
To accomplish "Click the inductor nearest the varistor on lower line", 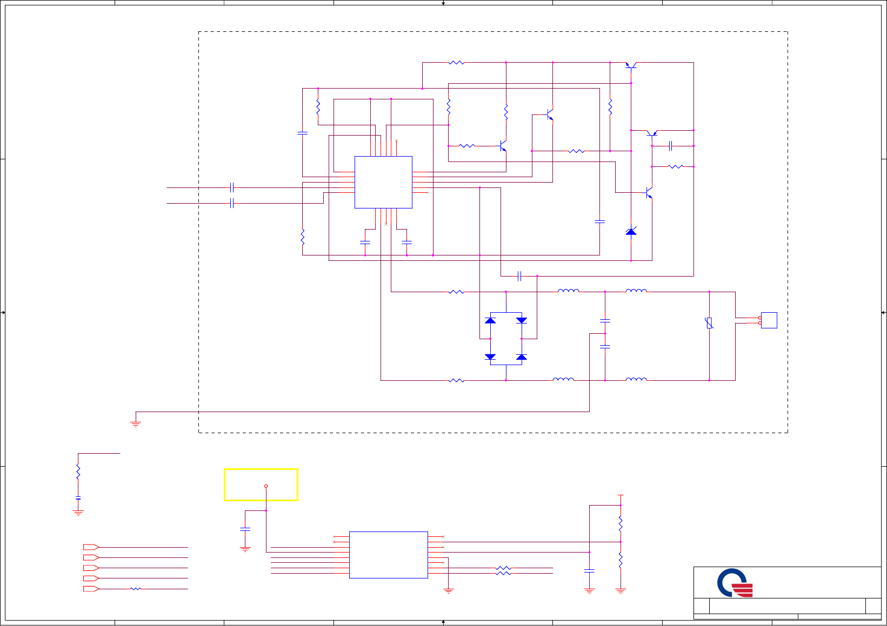I will [636, 379].
